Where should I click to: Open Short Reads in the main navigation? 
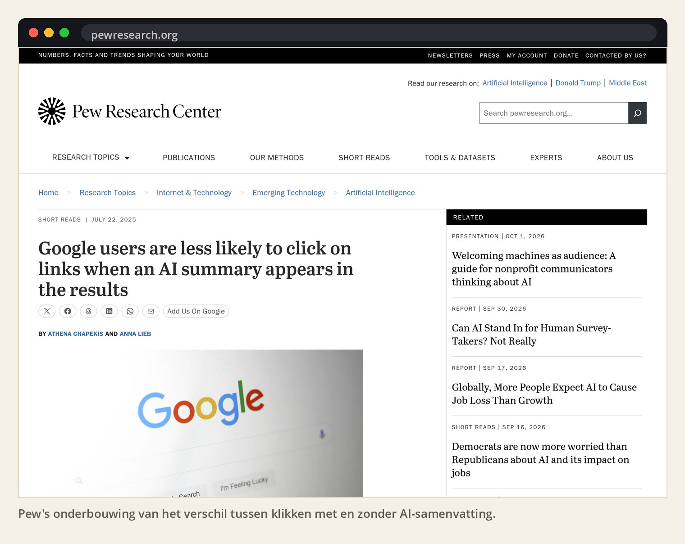(x=364, y=158)
